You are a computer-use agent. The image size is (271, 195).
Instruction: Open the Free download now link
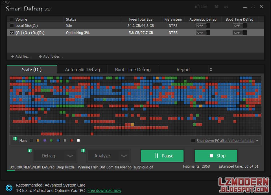(104, 190)
